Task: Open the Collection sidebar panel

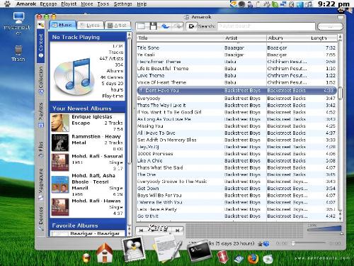Action: [41, 80]
